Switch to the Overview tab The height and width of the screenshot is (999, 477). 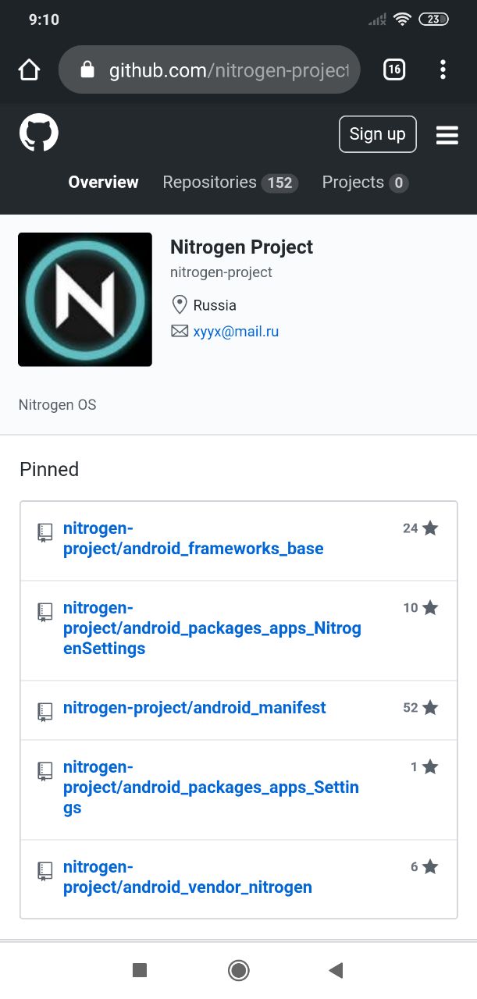[103, 183]
